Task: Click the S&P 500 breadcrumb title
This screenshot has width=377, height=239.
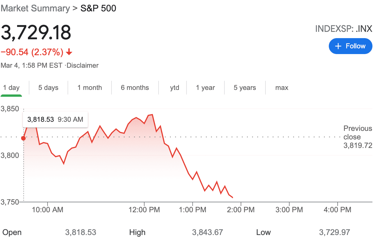Action: point(98,8)
